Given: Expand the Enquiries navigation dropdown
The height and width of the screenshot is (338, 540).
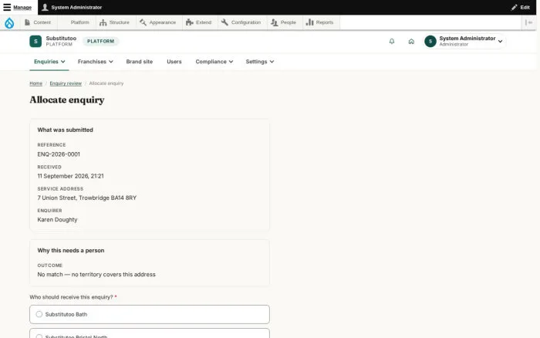Looking at the screenshot, I should (49, 62).
